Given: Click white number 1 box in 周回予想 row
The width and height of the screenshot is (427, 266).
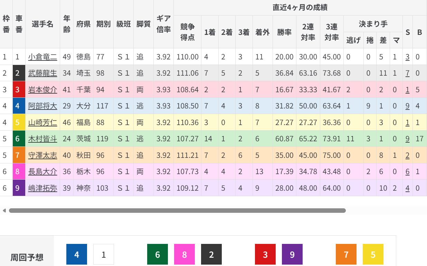Looking at the screenshot, I should pos(104,255).
